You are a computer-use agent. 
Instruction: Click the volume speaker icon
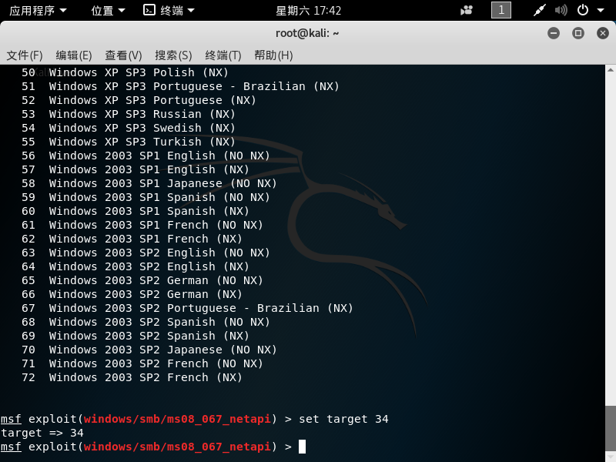pyautogui.click(x=561, y=10)
